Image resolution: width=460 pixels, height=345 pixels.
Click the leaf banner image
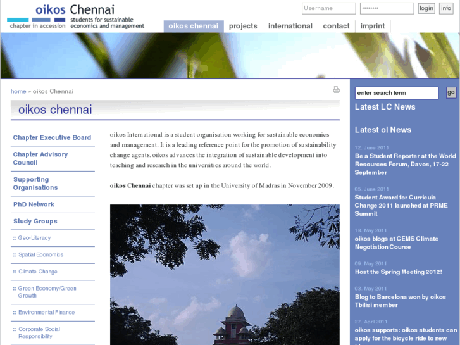[x=230, y=56]
